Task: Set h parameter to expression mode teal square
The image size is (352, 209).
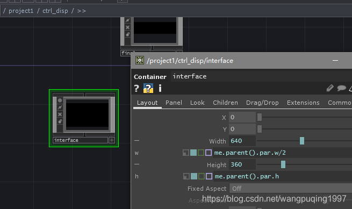Action: tap(194, 176)
